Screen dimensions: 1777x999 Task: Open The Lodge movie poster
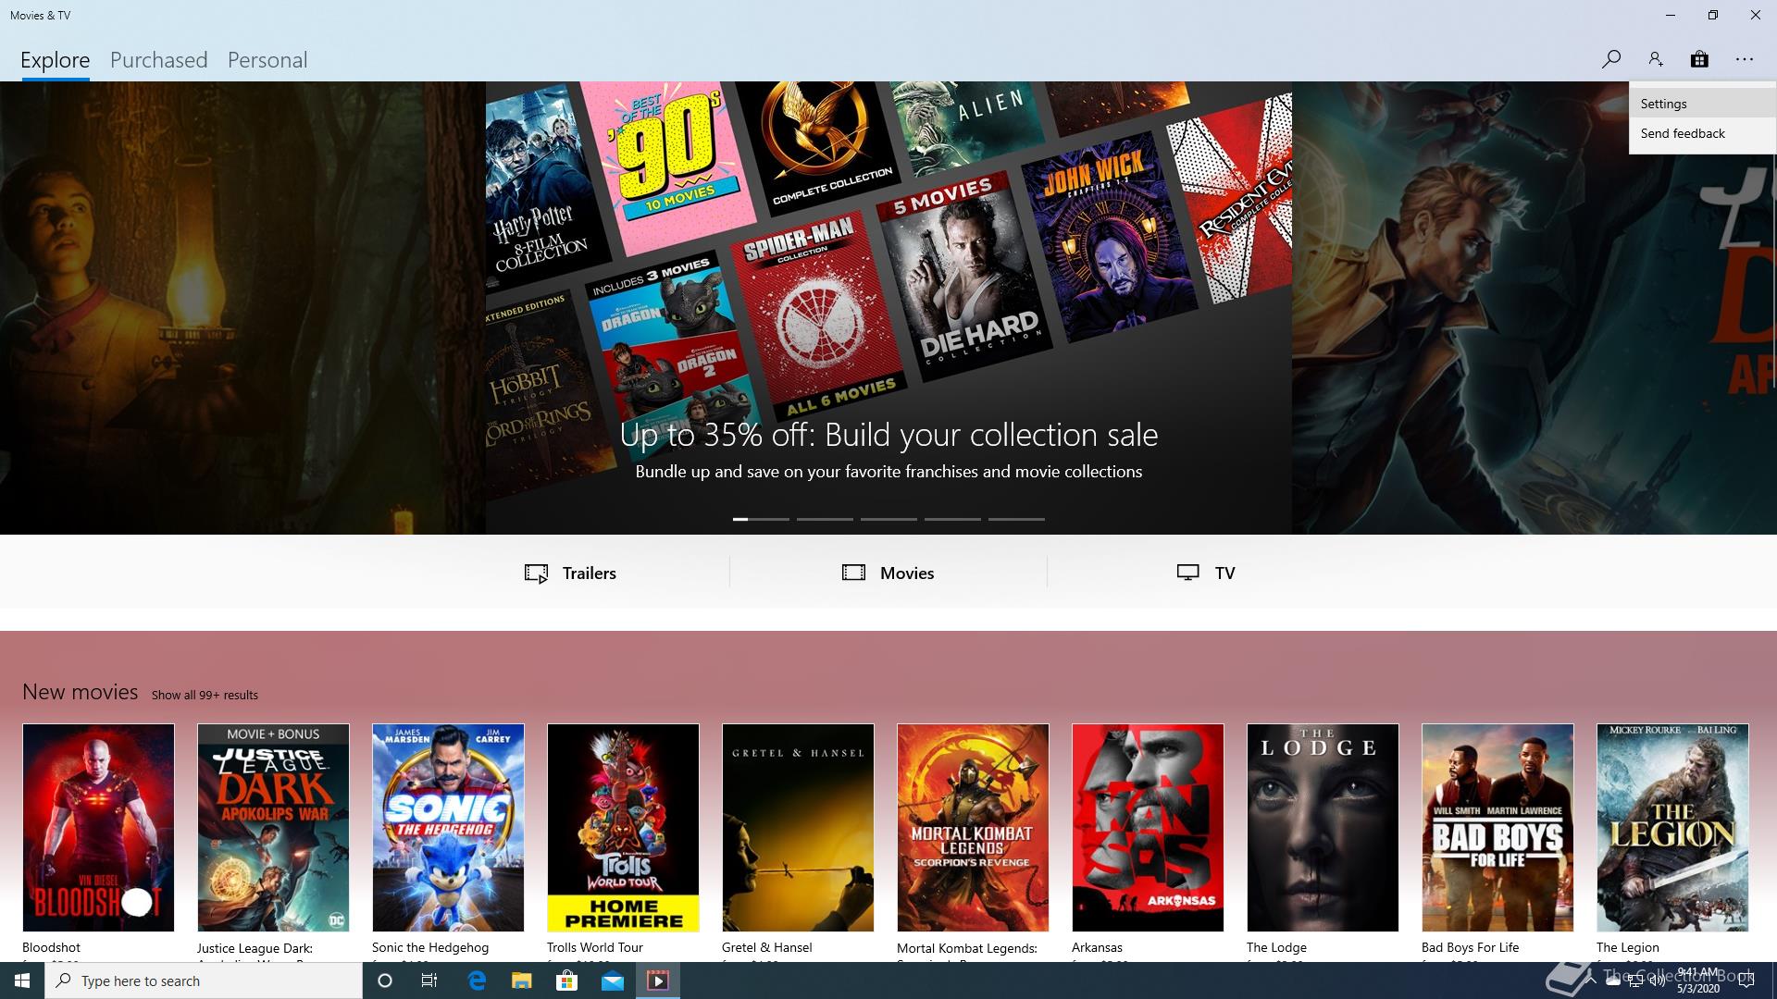point(1323,827)
